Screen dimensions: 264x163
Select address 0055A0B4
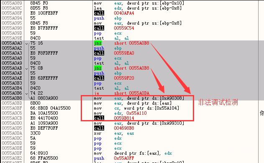coord(12,88)
